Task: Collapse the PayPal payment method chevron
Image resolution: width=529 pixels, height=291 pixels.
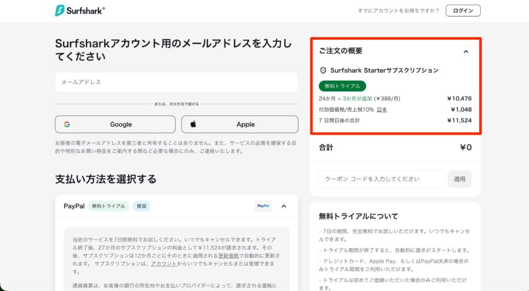Action: [284, 206]
